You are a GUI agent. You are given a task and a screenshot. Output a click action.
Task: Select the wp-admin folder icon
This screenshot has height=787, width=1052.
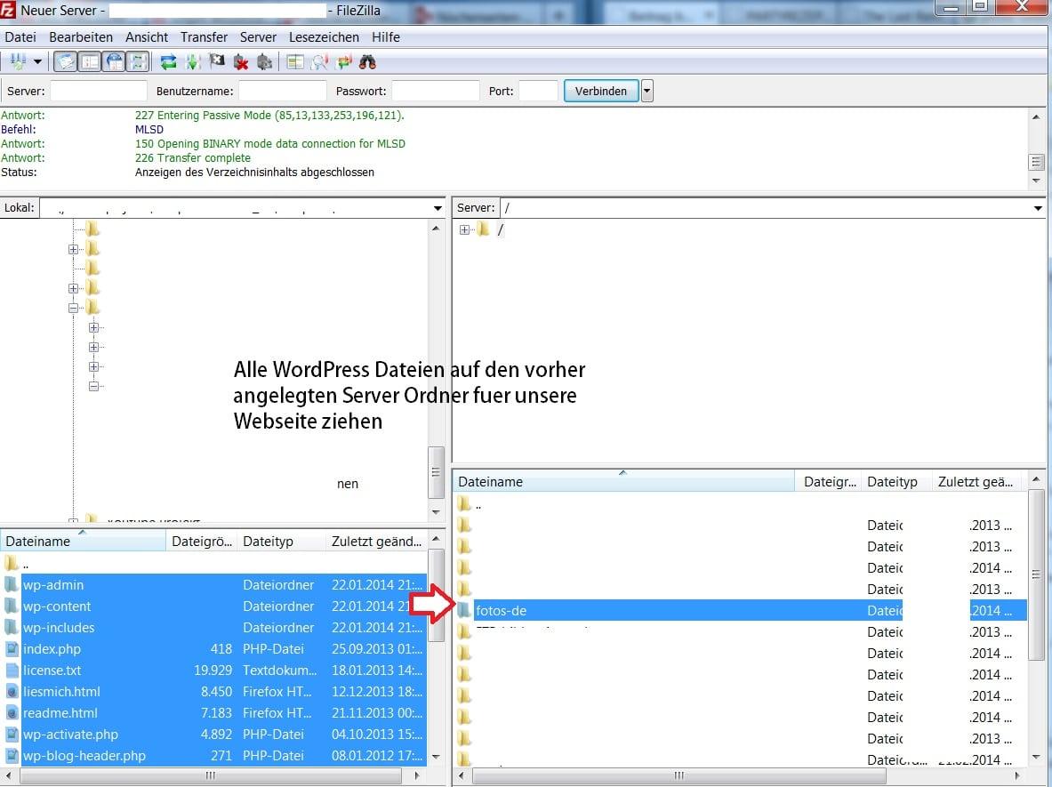[12, 584]
